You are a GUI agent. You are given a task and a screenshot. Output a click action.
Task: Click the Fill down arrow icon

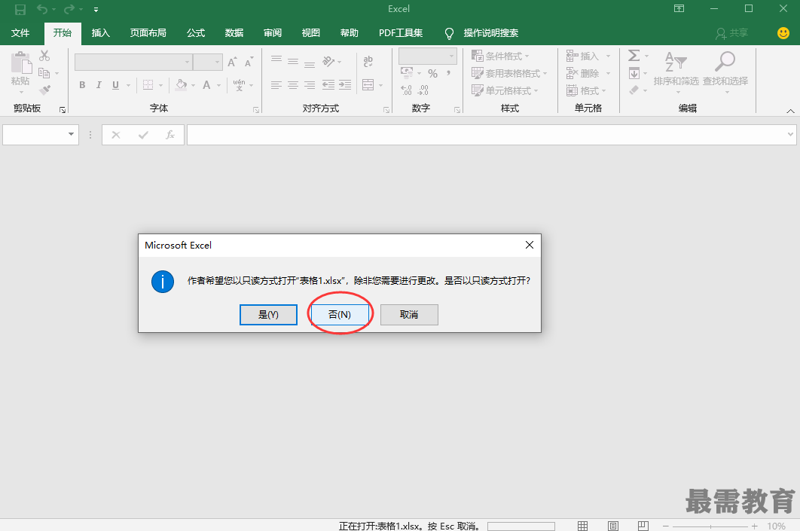[634, 74]
